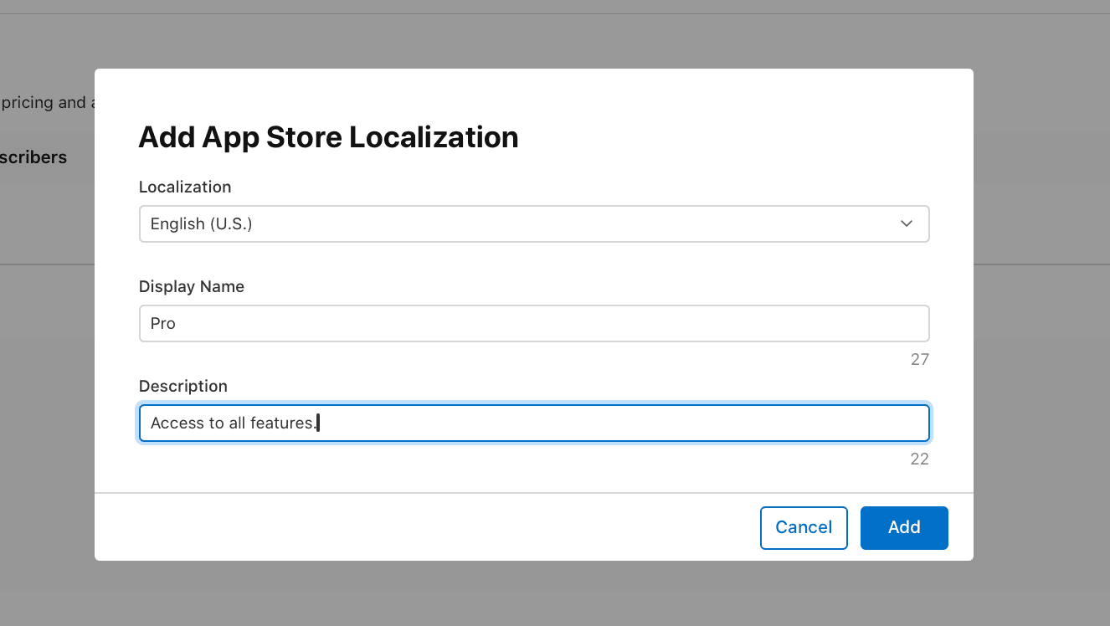1110x626 pixels.
Task: Click the Description character counter 22
Action: (920, 459)
